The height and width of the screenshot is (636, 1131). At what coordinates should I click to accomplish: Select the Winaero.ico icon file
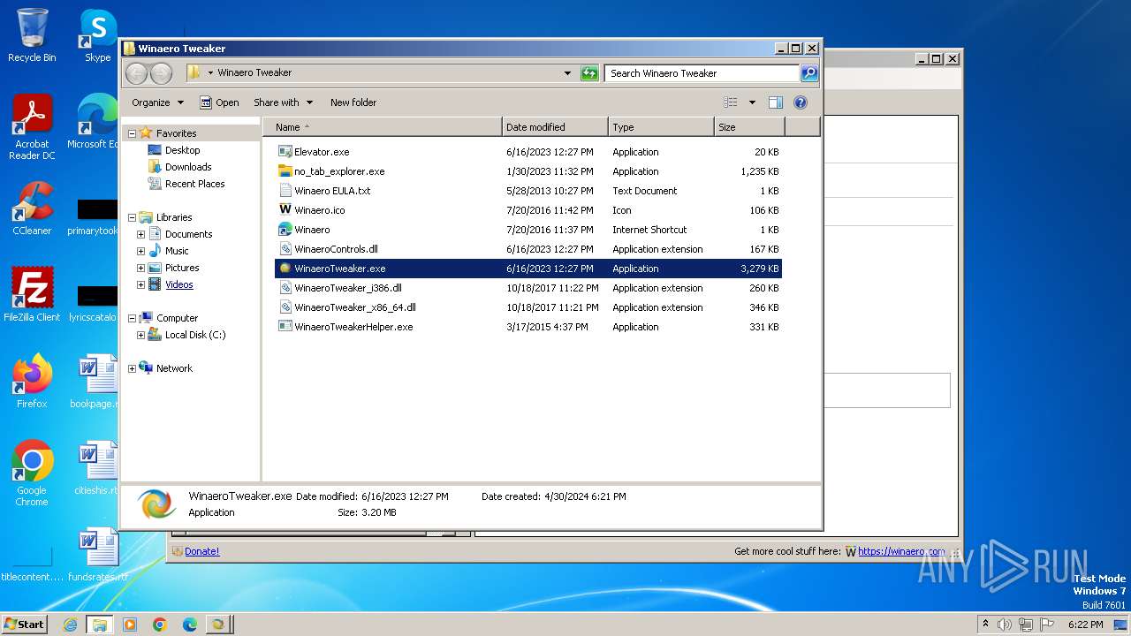coord(285,210)
